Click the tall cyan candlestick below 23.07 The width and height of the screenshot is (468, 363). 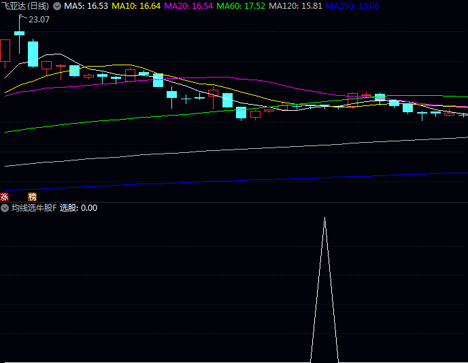33,53
